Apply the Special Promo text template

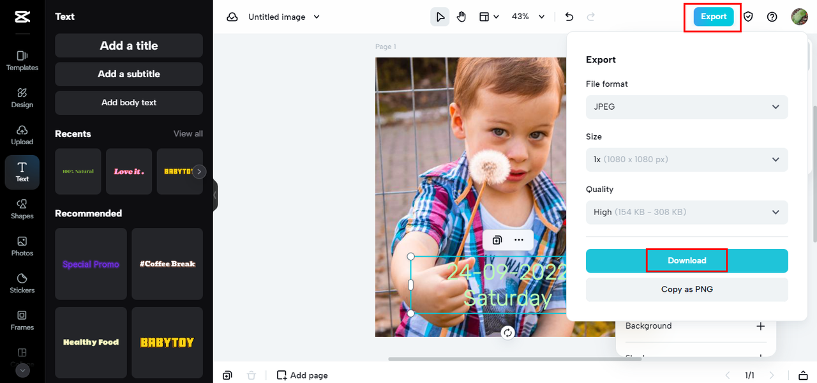click(x=91, y=264)
